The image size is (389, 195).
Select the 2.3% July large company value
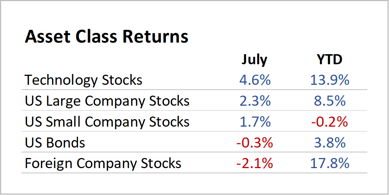[x=254, y=101]
